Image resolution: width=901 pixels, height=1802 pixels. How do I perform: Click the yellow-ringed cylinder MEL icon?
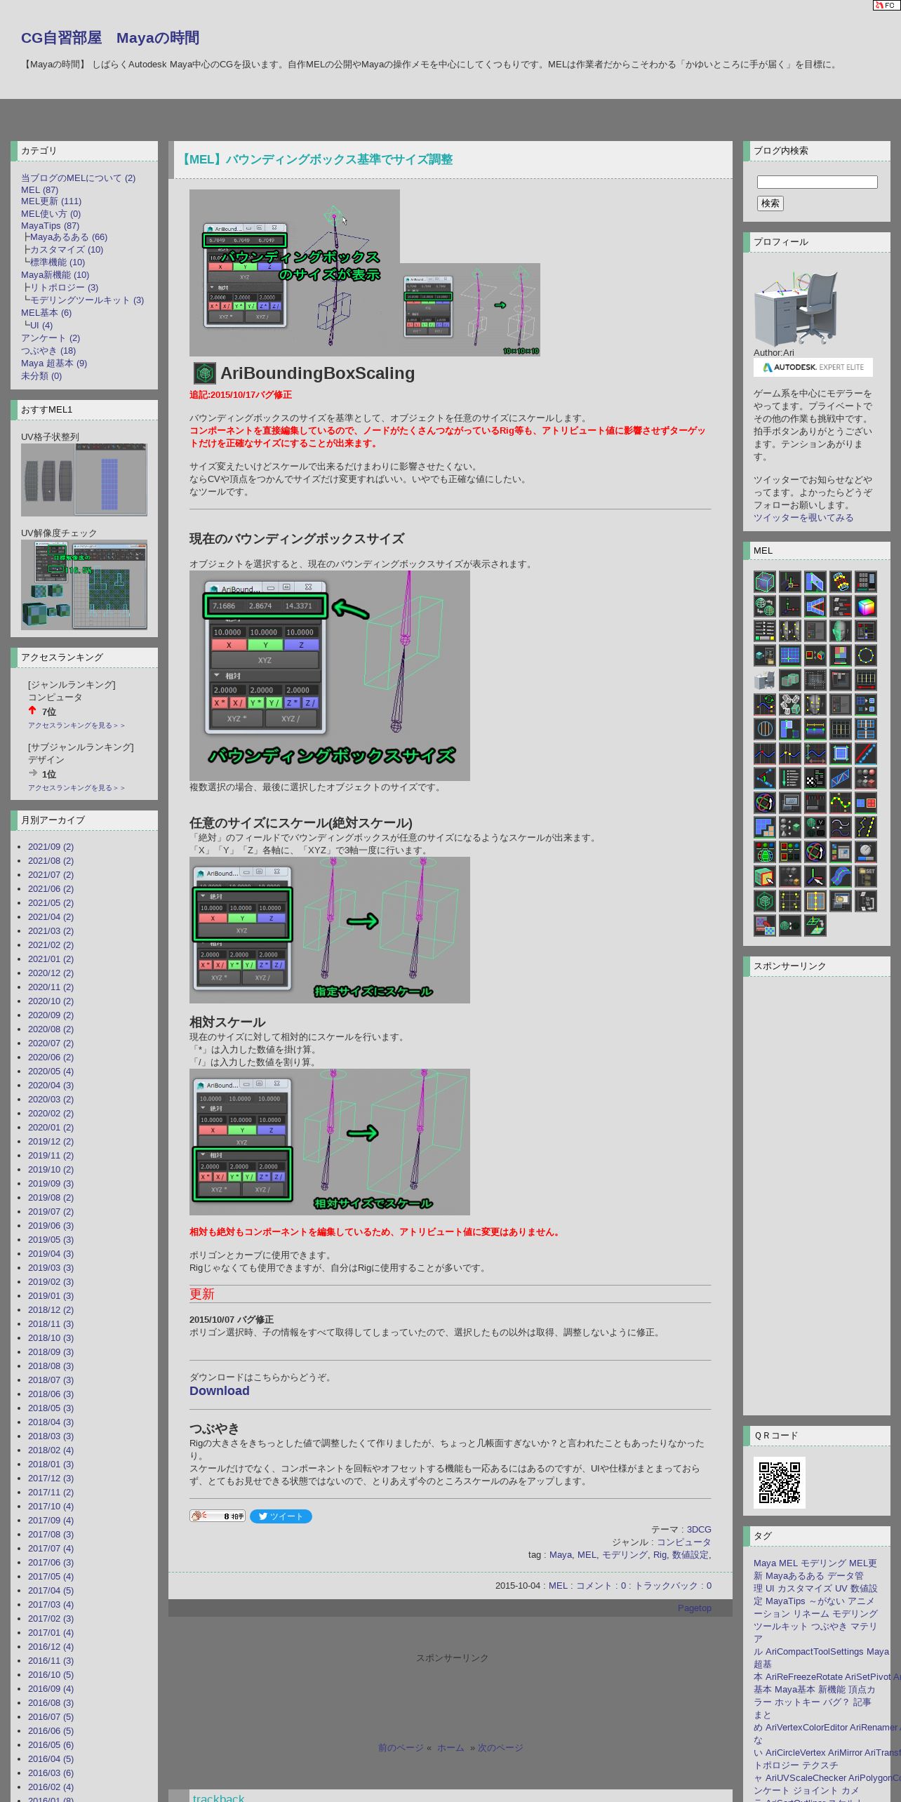(x=841, y=582)
